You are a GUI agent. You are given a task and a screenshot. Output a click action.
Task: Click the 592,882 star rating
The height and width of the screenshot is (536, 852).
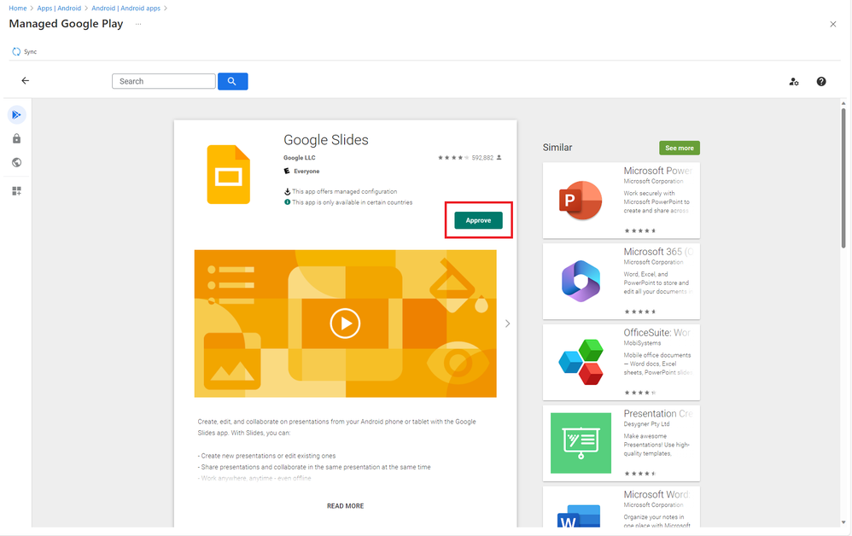tap(470, 158)
